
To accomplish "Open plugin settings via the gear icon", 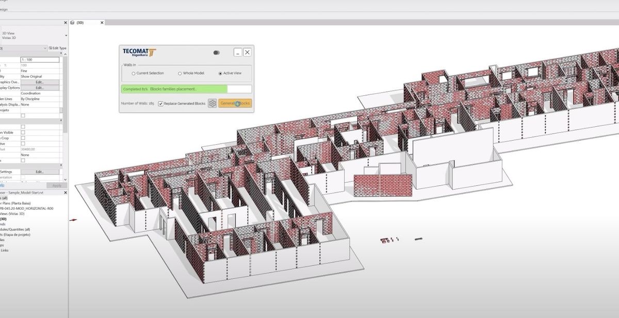I will coord(211,103).
